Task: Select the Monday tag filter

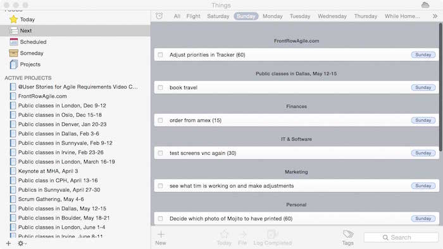Action: pyautogui.click(x=273, y=16)
